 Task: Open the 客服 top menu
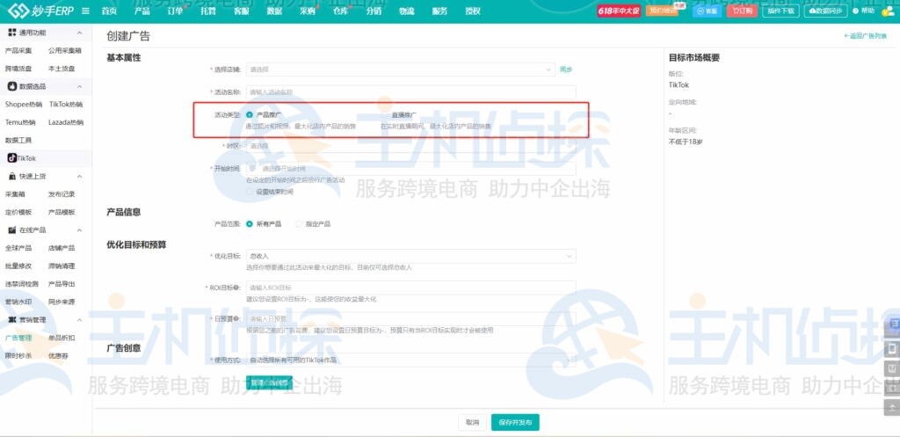tap(241, 11)
